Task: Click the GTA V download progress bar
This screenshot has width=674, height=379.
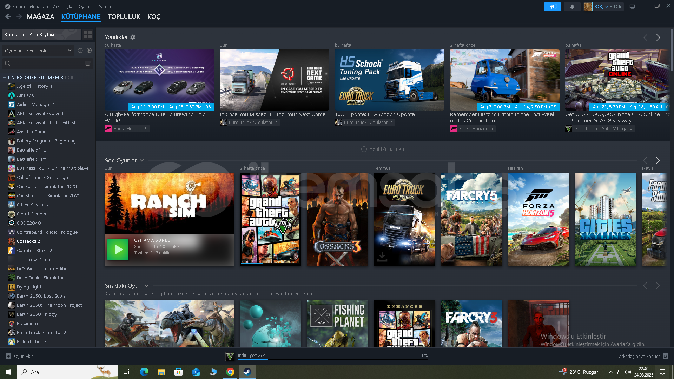Action: 333,359
